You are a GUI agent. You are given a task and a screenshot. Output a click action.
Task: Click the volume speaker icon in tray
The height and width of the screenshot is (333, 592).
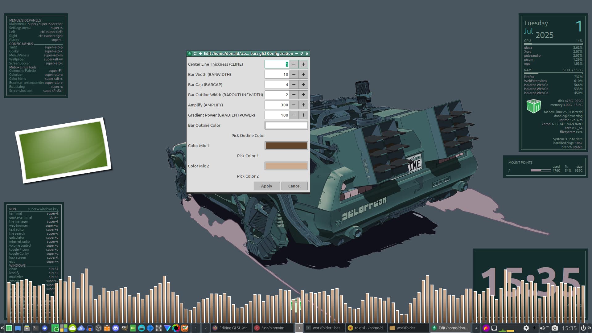tap(542, 328)
